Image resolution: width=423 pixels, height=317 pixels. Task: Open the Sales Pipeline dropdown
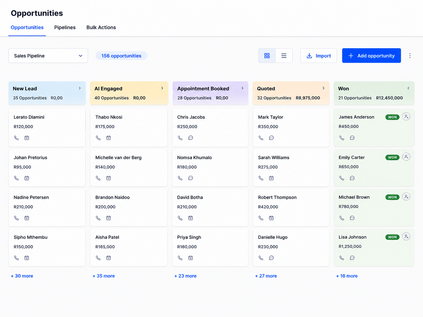pos(48,55)
